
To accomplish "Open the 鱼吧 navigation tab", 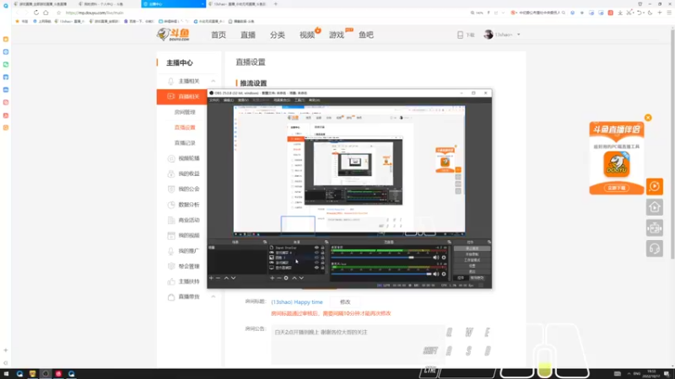I will coord(366,35).
